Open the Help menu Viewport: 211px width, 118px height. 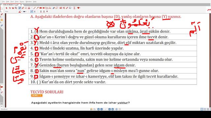(x=35, y=2)
